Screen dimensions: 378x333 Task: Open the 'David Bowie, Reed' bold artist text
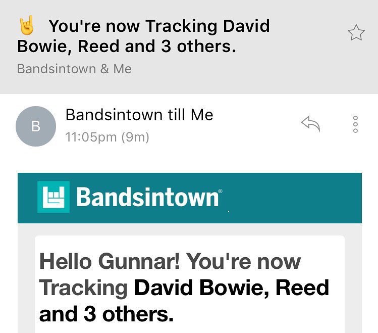point(232,288)
